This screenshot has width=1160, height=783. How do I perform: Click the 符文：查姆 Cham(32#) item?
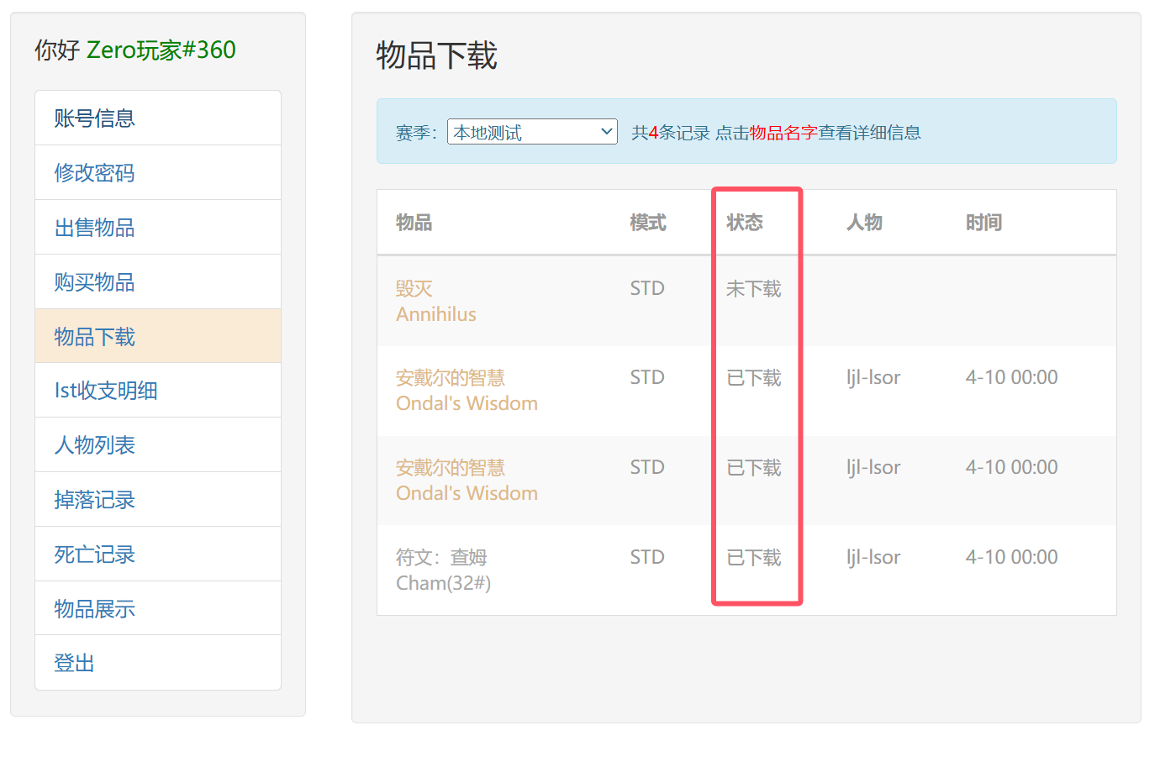443,570
